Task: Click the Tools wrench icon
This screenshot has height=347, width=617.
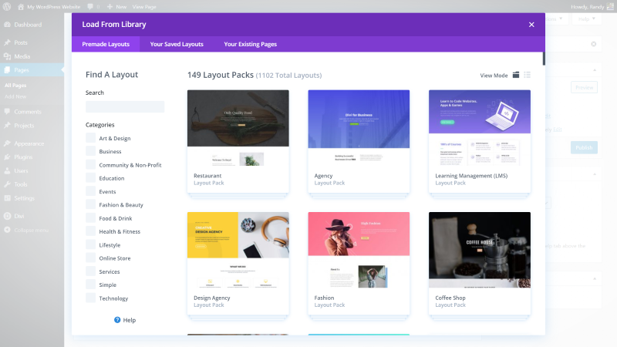Action: [x=8, y=184]
